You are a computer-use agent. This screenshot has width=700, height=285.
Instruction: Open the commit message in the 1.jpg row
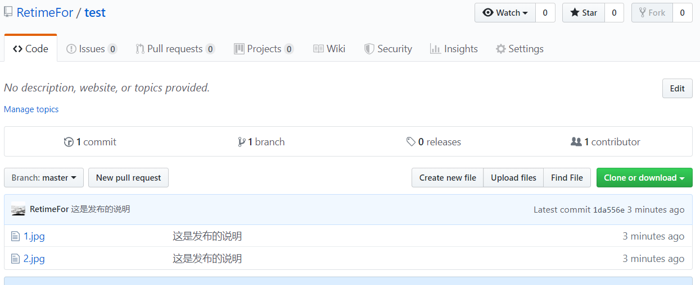point(207,236)
